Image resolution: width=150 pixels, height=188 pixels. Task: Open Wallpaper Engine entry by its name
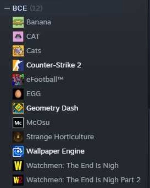click(55, 151)
